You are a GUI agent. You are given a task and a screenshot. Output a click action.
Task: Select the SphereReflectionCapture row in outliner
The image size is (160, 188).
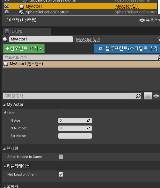[80, 12]
